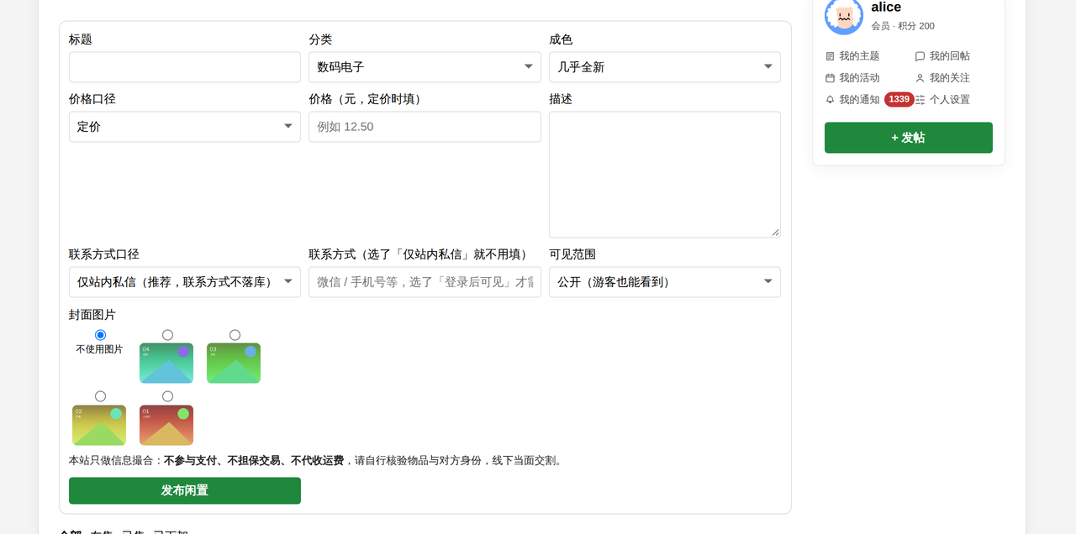Click the green + 发帖 button
1076x534 pixels.
tap(908, 138)
